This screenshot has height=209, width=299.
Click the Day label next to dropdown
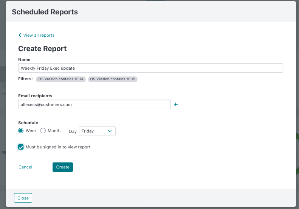73,131
